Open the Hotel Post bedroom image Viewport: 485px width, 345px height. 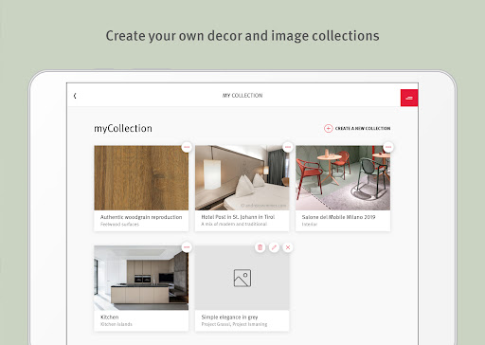tap(242, 178)
